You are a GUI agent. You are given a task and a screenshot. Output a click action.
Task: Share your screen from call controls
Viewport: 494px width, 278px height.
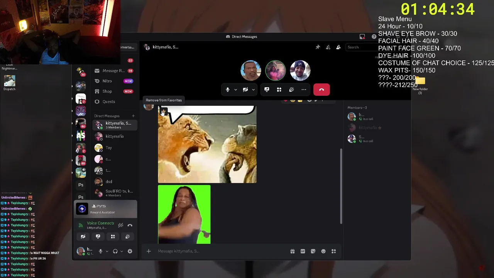tap(267, 90)
